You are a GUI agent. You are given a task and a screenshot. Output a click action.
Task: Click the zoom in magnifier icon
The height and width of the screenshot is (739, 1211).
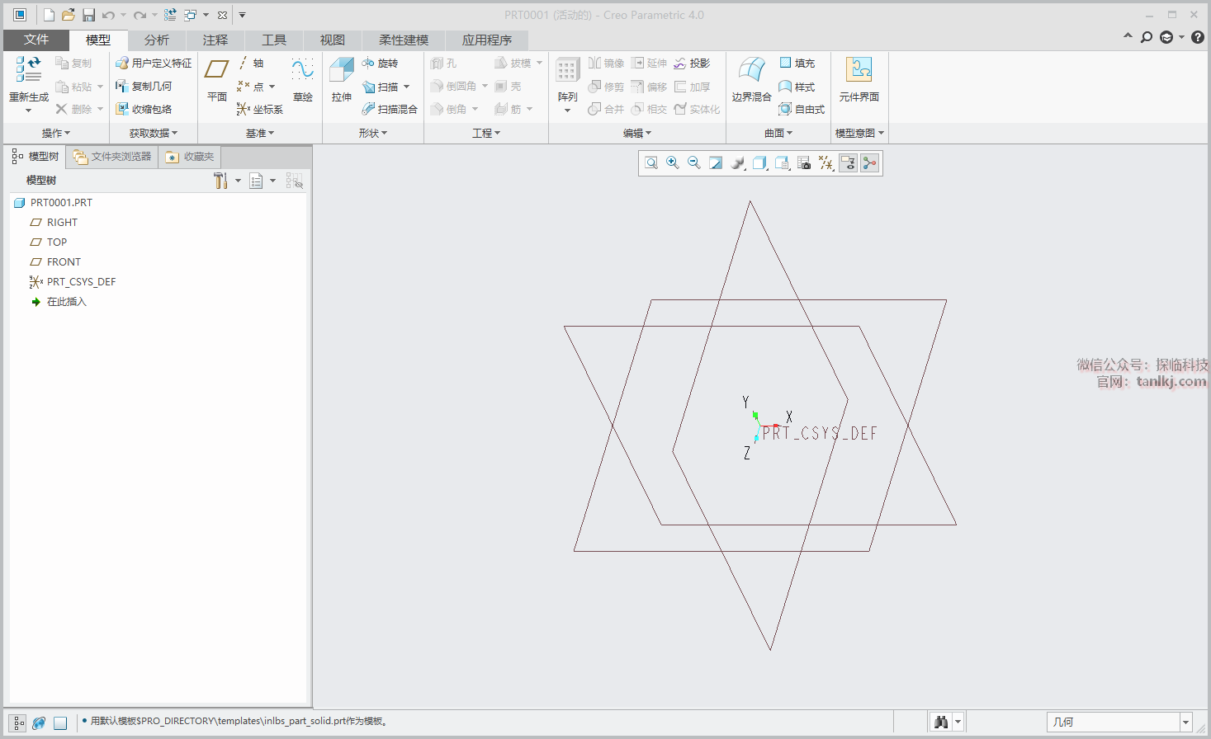(x=673, y=163)
